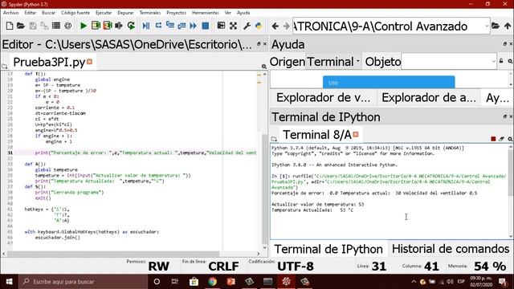Create a new file with the toolbar icon

(10, 26)
